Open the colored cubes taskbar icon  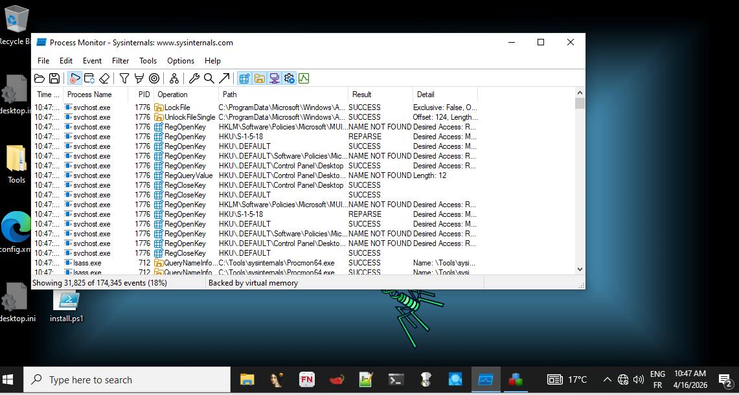click(516, 379)
